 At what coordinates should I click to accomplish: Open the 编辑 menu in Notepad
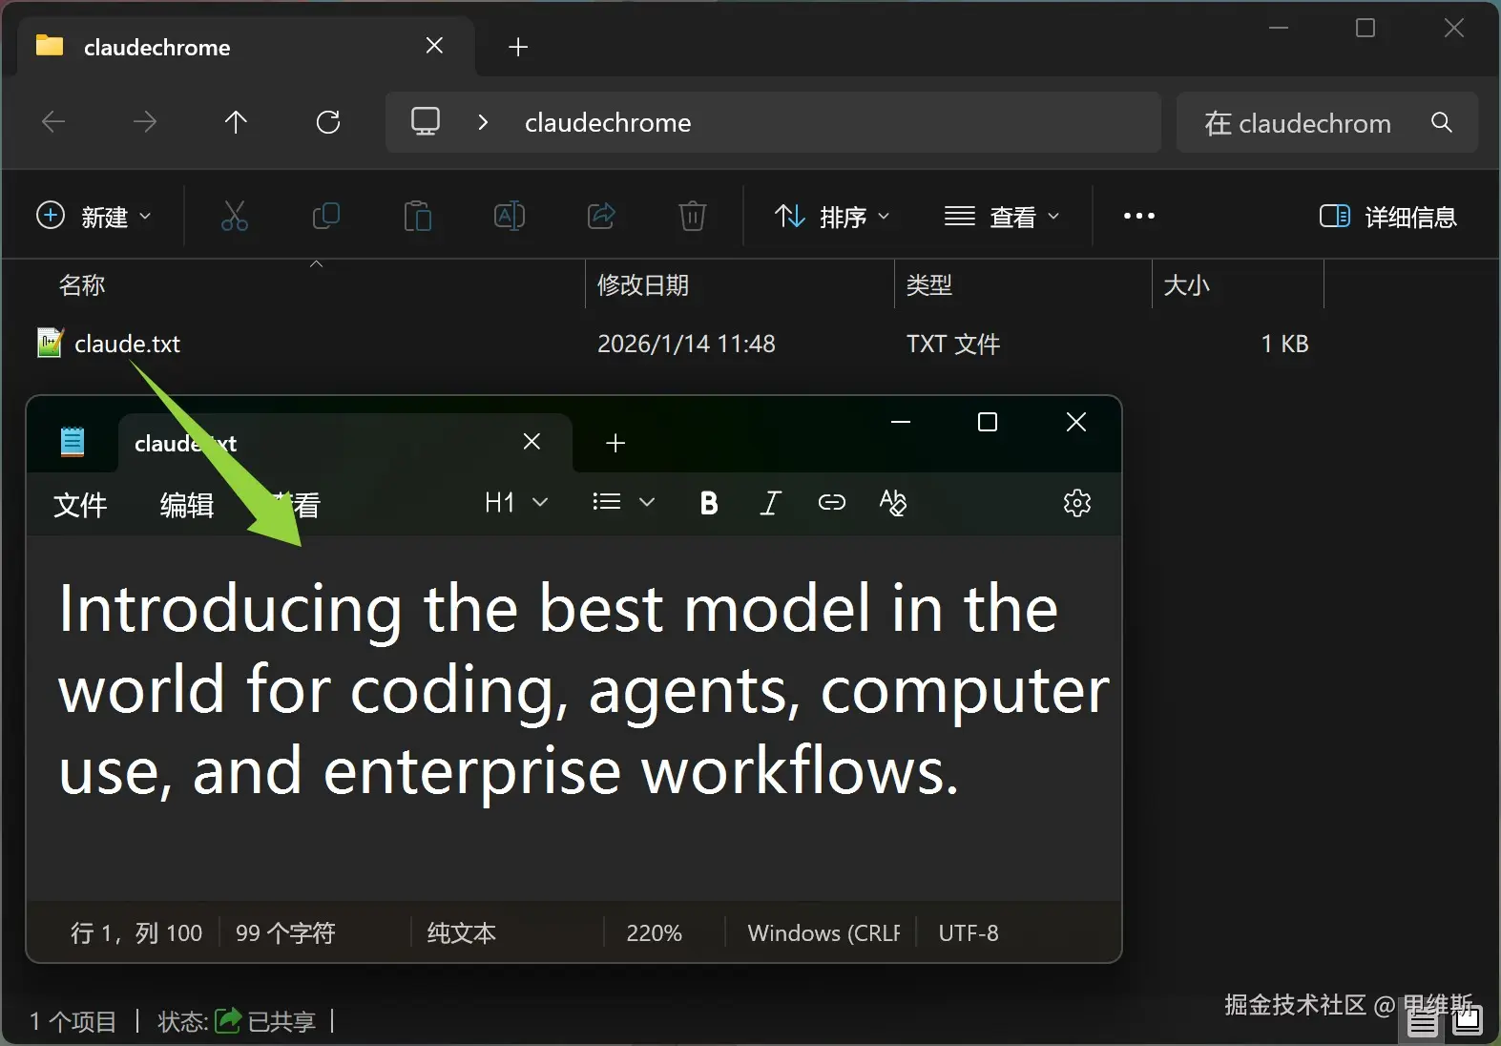187,505
